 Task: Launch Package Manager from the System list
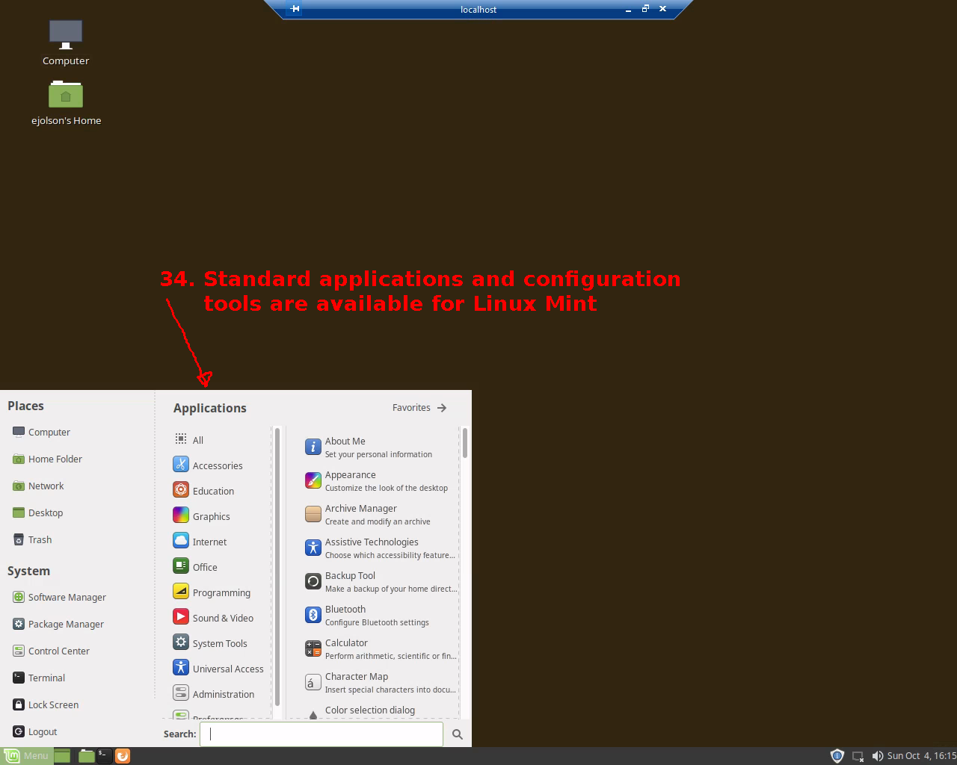click(58, 624)
